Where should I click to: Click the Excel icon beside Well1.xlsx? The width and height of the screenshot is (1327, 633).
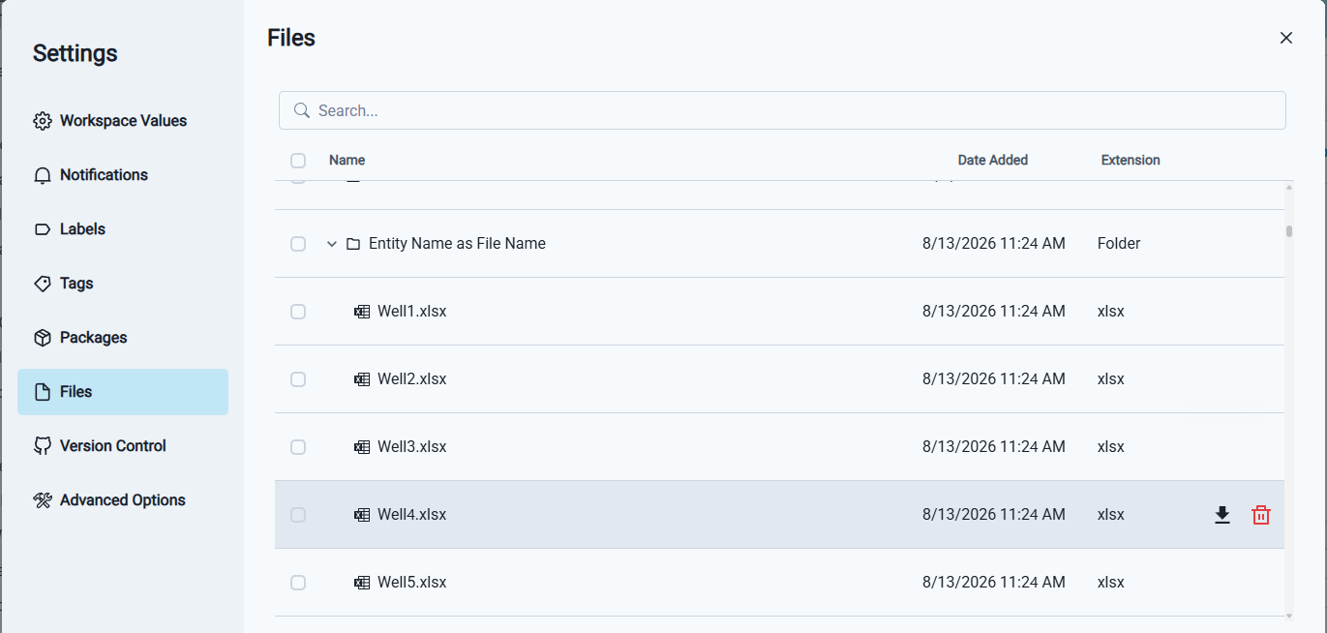(x=362, y=312)
